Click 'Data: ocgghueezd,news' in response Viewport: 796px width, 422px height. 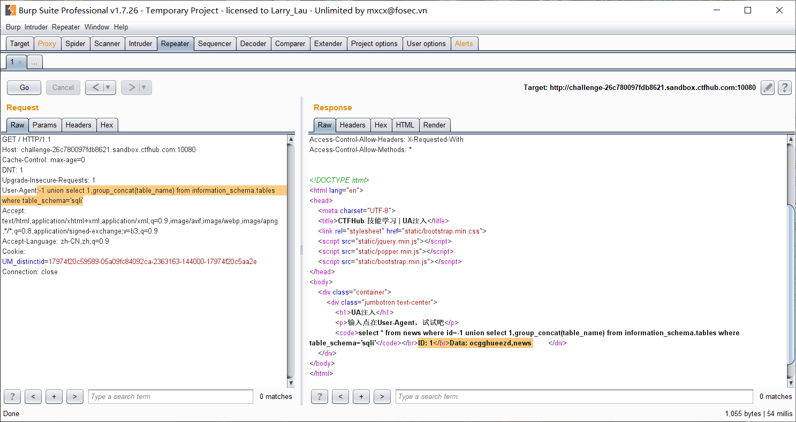click(490, 343)
